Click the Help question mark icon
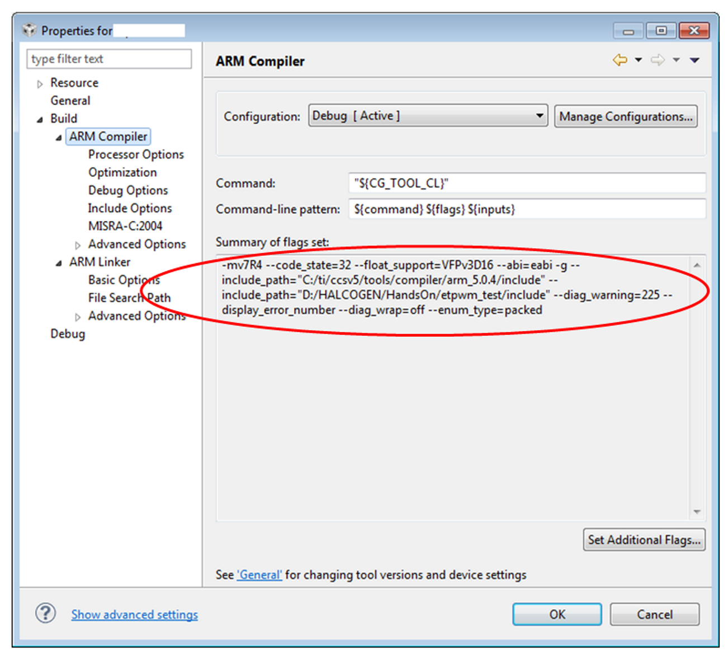 45,614
